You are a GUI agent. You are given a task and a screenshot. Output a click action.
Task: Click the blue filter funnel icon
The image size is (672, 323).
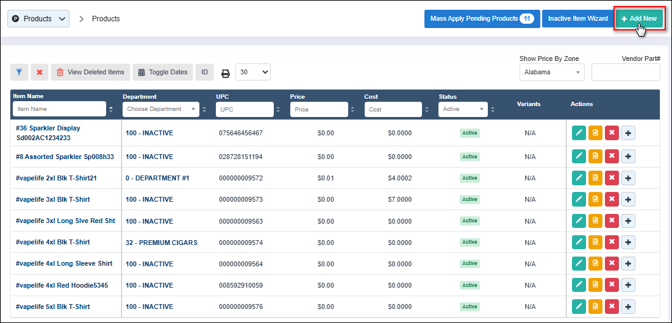19,73
